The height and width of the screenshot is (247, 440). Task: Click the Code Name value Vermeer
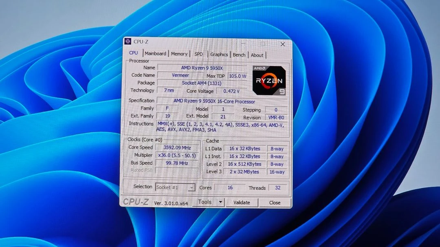180,75
